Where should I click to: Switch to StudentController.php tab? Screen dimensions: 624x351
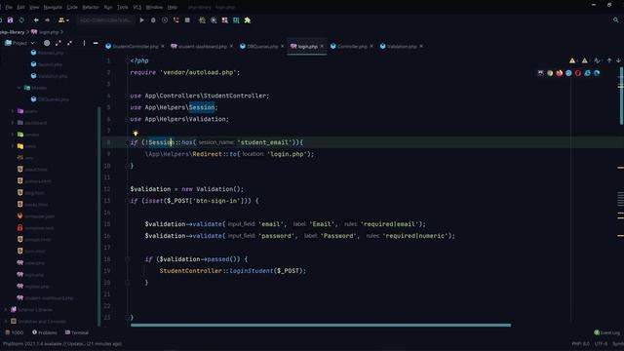[x=136, y=46]
